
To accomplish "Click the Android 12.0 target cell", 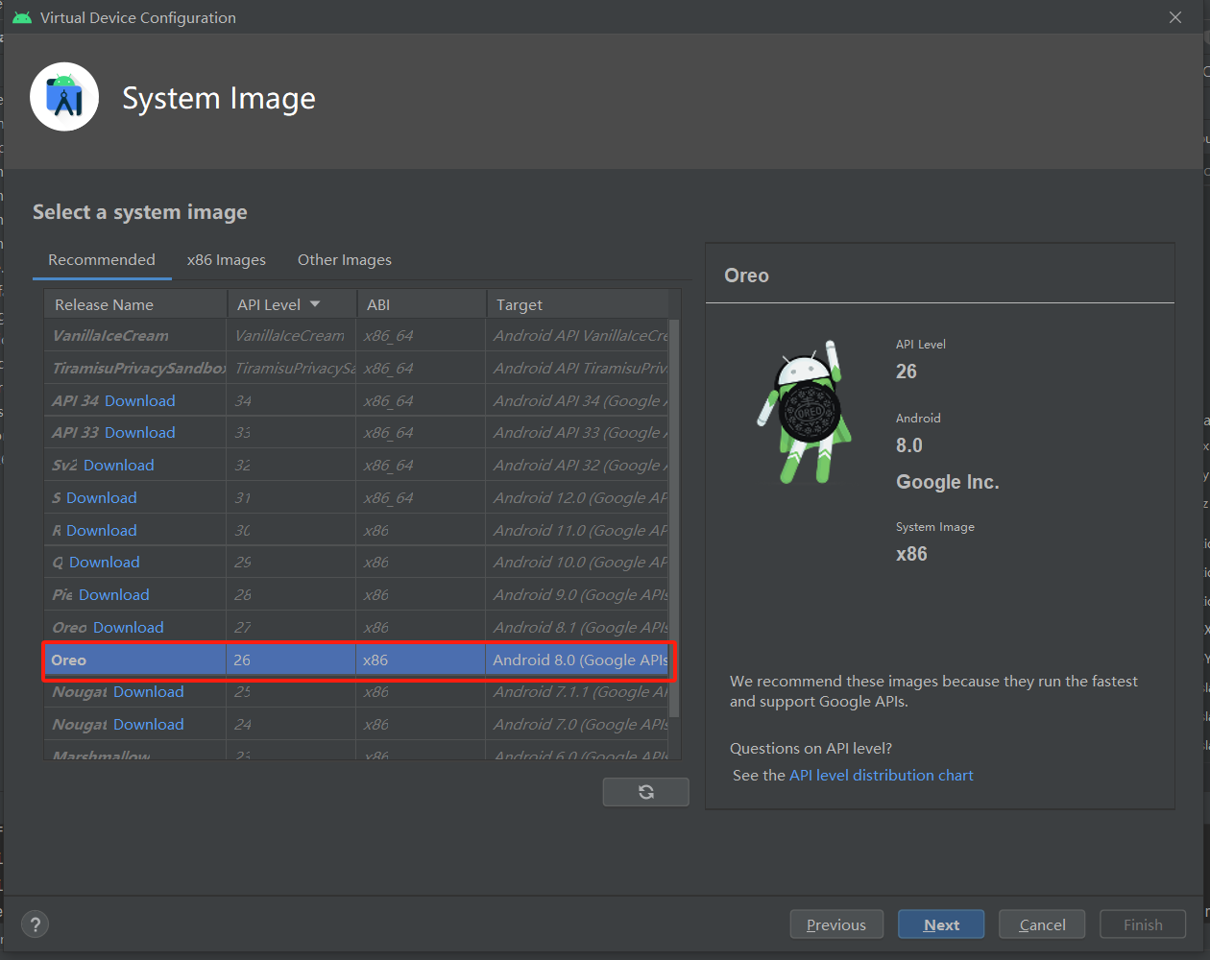I will coord(577,498).
